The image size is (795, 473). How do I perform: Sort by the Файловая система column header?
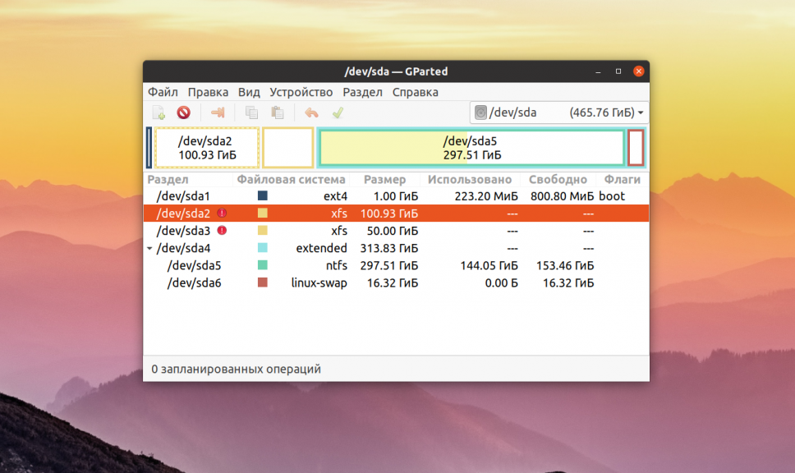coord(291,179)
